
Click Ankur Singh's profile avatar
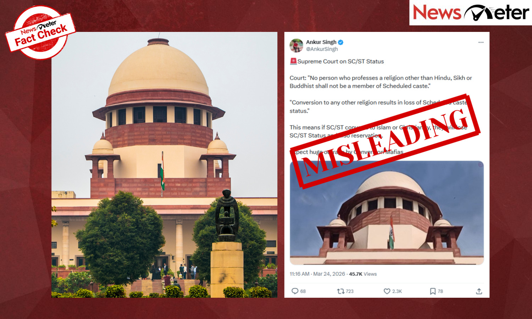[x=296, y=45]
